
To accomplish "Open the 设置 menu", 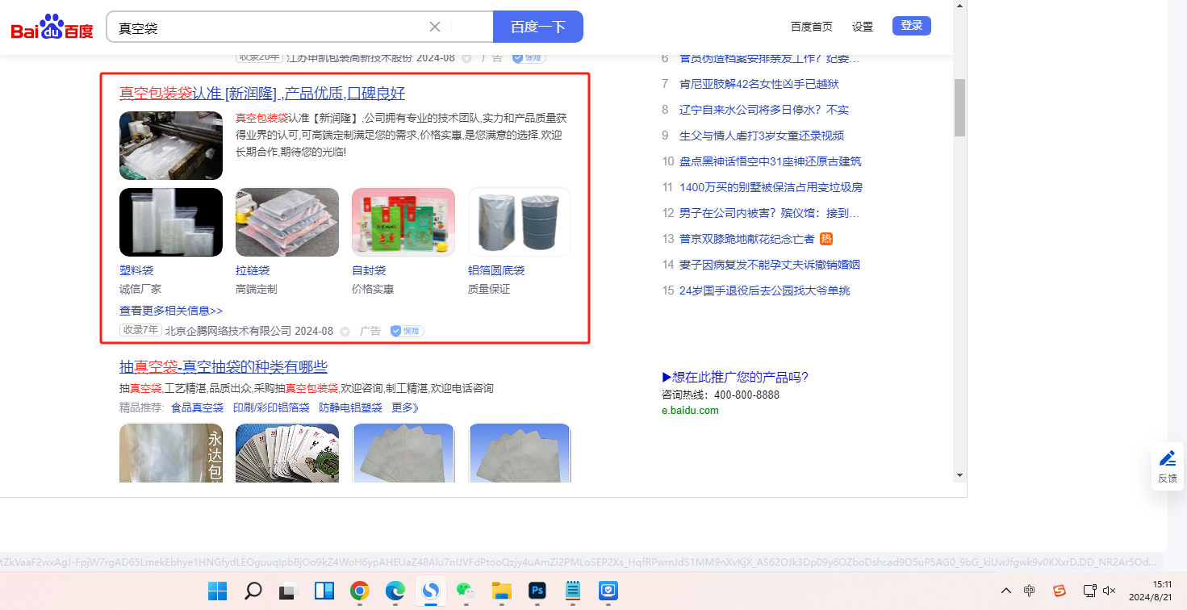I will [x=863, y=27].
